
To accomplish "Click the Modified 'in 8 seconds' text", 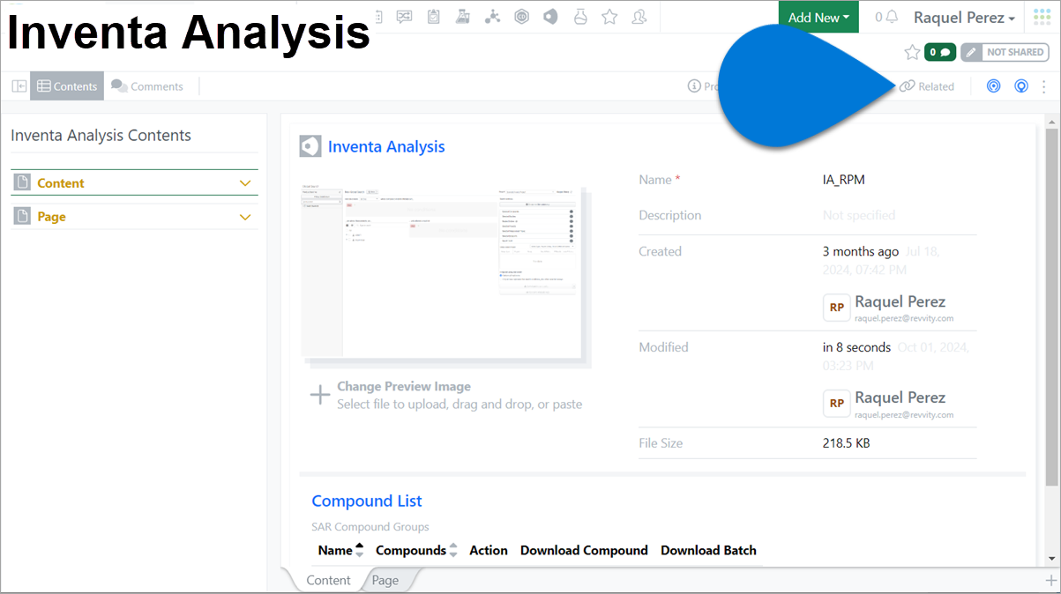I will point(856,347).
